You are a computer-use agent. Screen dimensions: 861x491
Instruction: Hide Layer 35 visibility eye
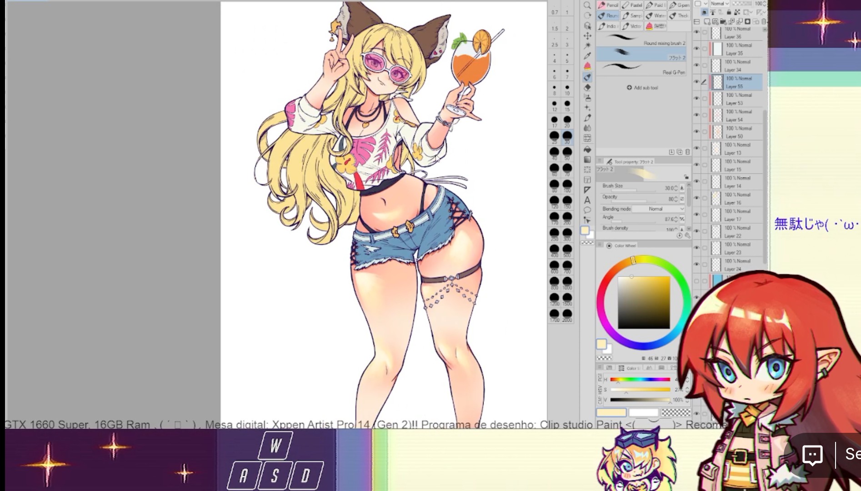tap(696, 49)
